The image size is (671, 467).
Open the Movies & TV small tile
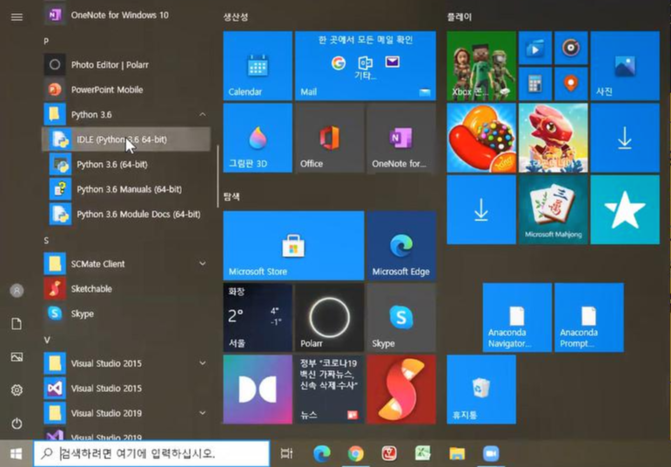tap(535, 48)
